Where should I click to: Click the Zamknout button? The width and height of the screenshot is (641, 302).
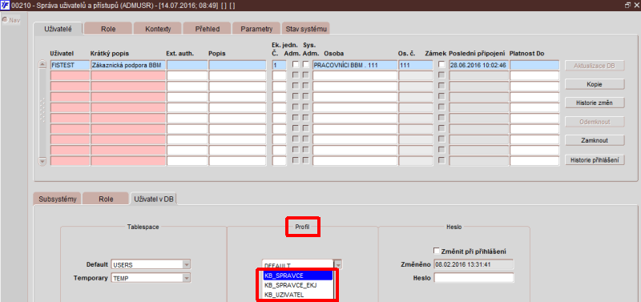pos(595,140)
